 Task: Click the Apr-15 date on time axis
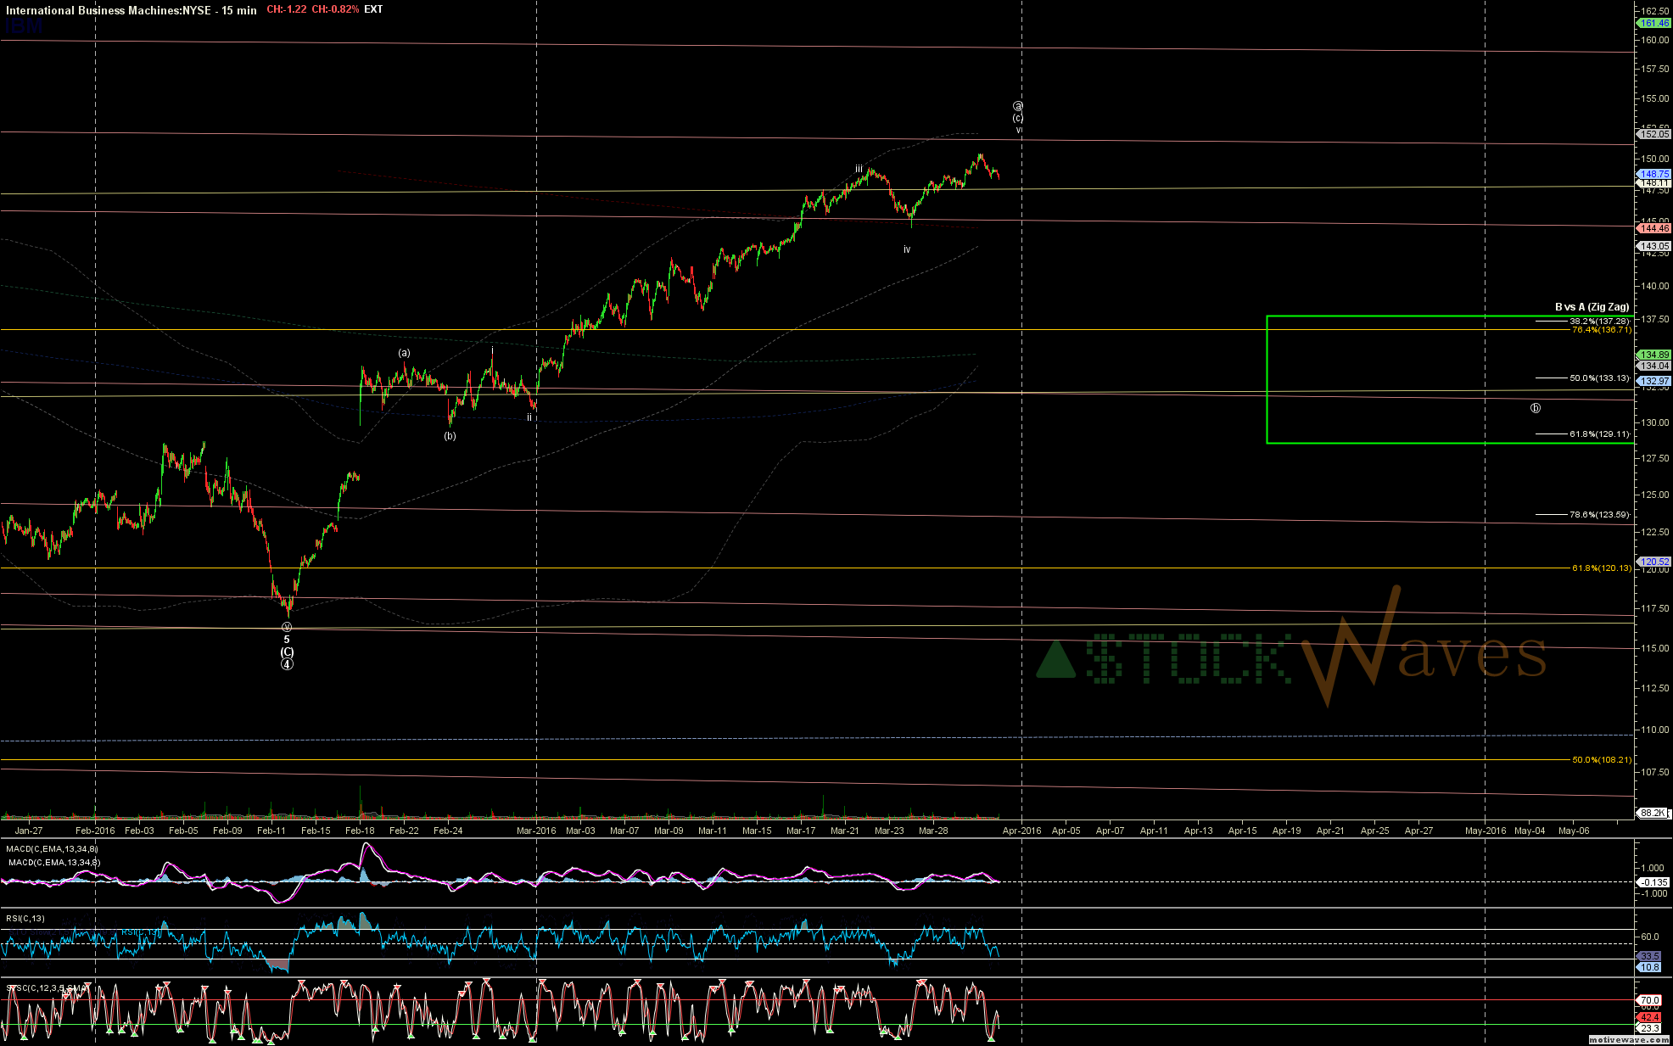point(1242,831)
